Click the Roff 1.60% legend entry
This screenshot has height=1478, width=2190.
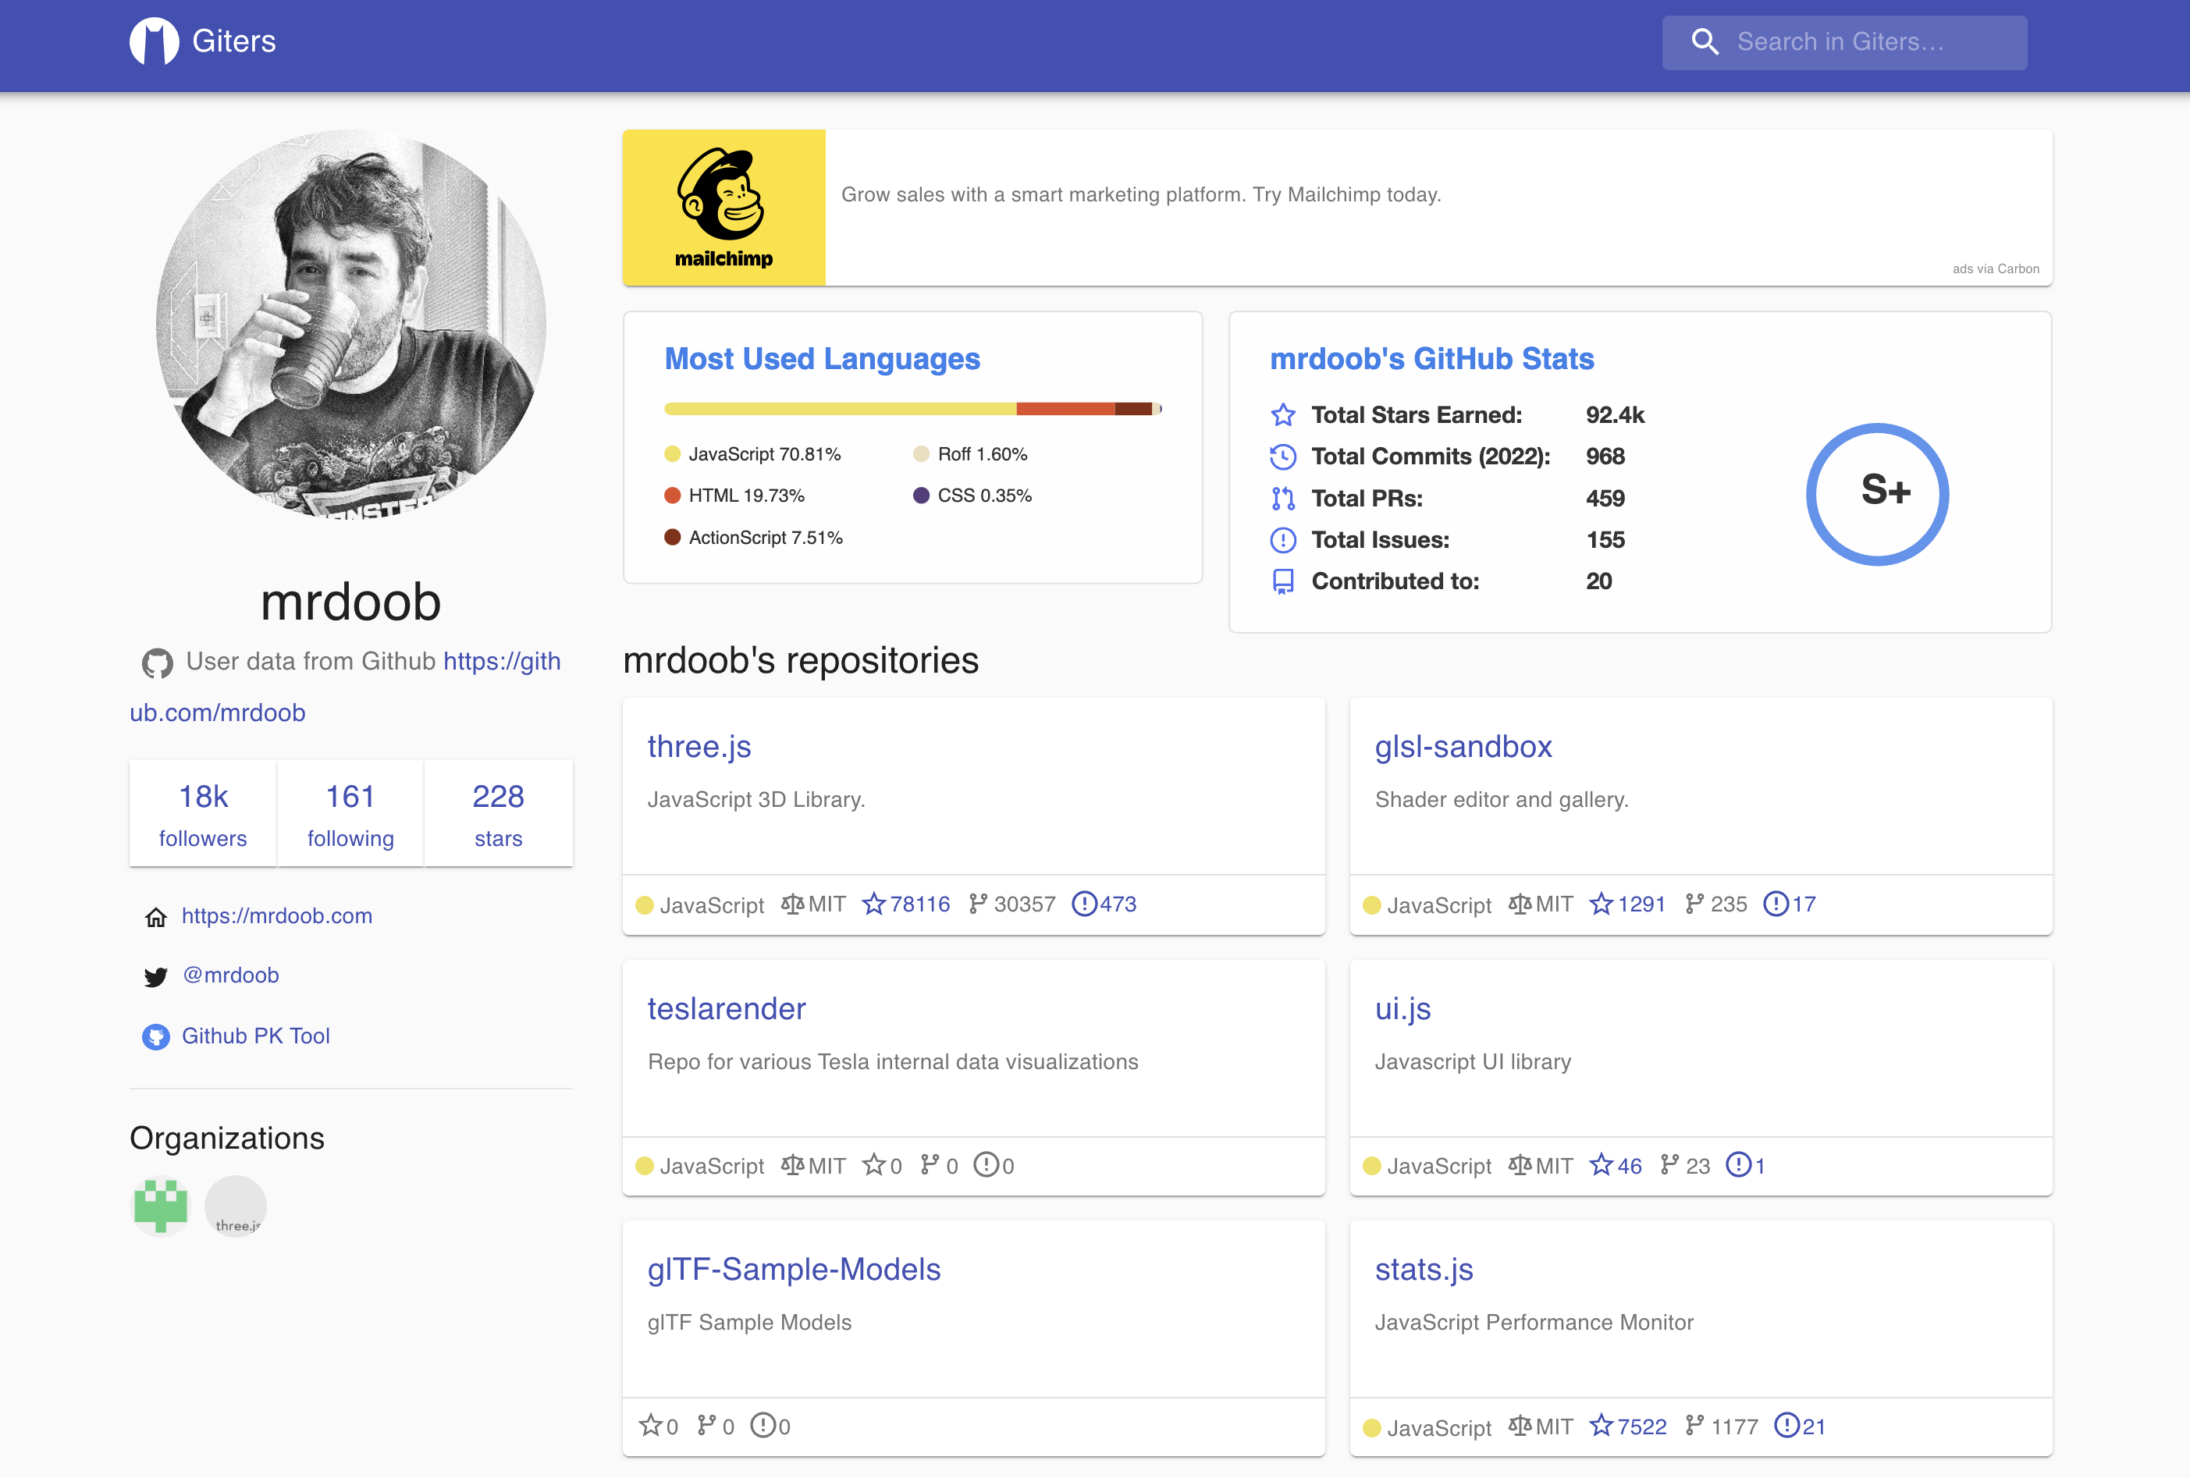(x=971, y=454)
